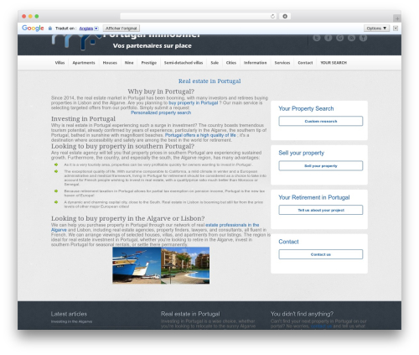The image size is (419, 355).
Task: Click Looking to buy property in southern Portugal? heading
Action: [122, 146]
